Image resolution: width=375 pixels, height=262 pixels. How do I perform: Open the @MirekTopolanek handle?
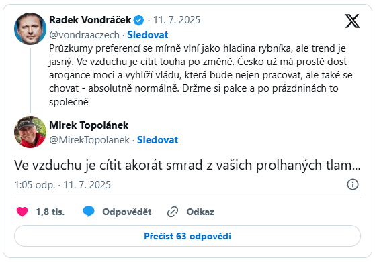point(89,140)
